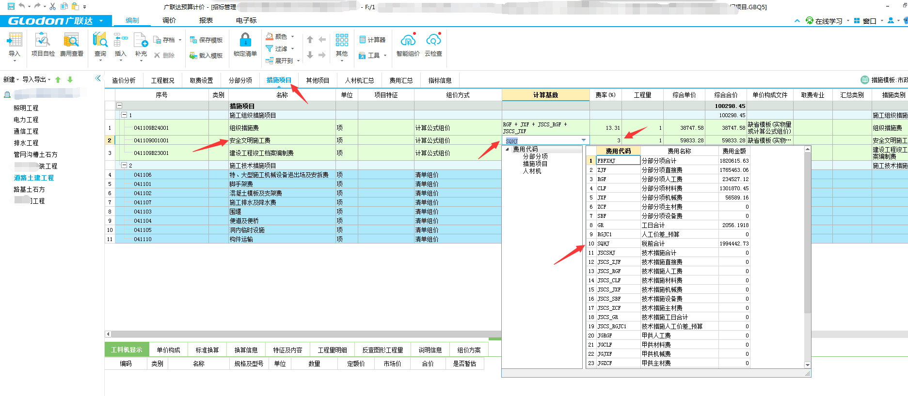Click the undo arrow icon

pyautogui.click(x=21, y=6)
